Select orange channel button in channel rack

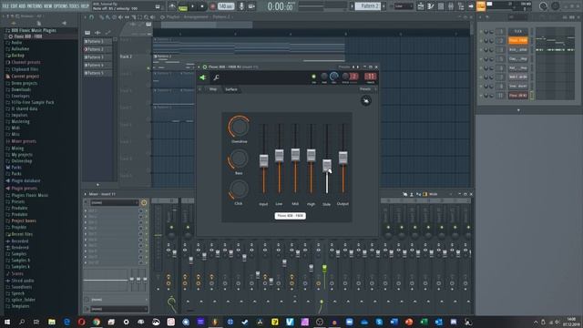point(518,40)
